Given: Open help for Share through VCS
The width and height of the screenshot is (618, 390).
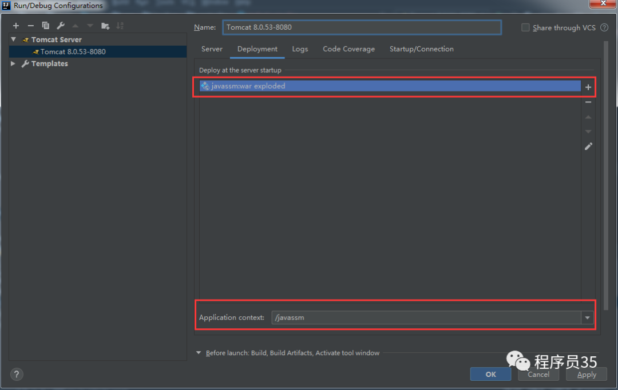Looking at the screenshot, I should coord(604,27).
